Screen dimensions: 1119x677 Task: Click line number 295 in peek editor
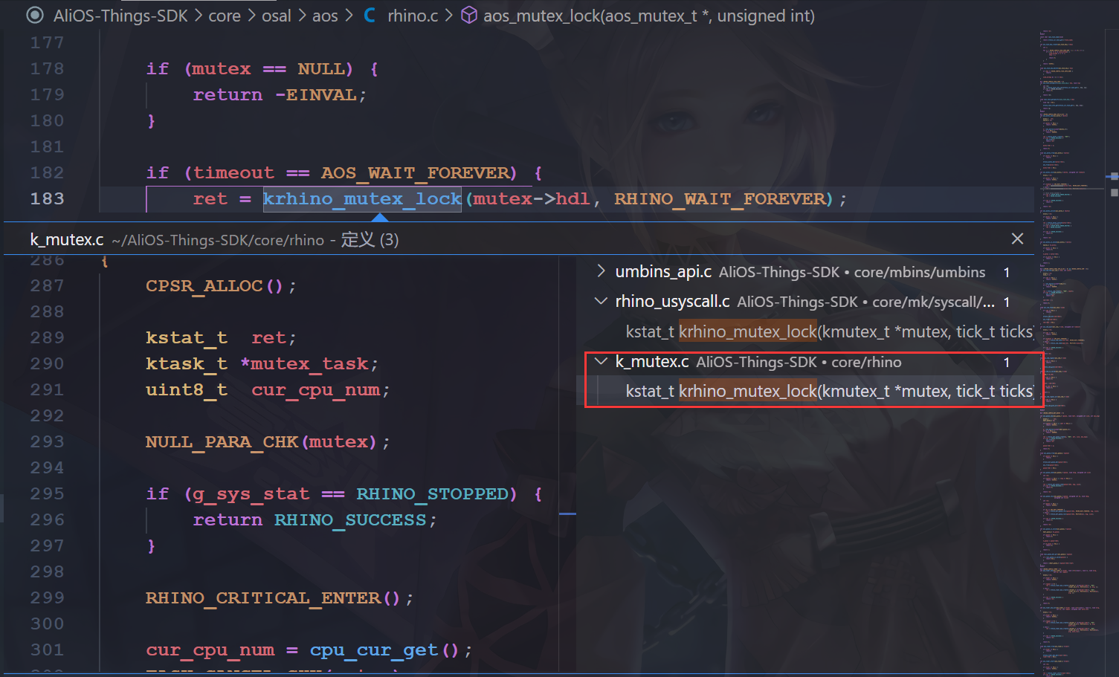click(47, 494)
